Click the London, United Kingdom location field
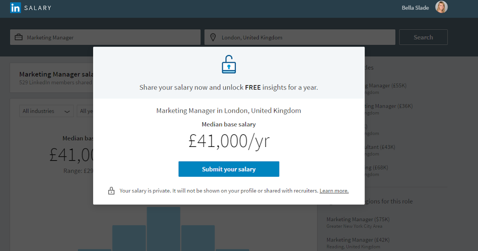Screen dimensions: 478x251 [300, 37]
